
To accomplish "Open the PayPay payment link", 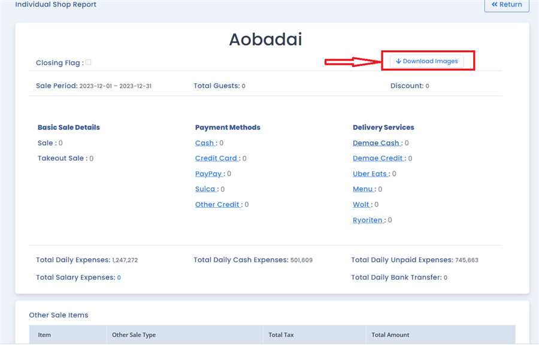I will 209,174.
